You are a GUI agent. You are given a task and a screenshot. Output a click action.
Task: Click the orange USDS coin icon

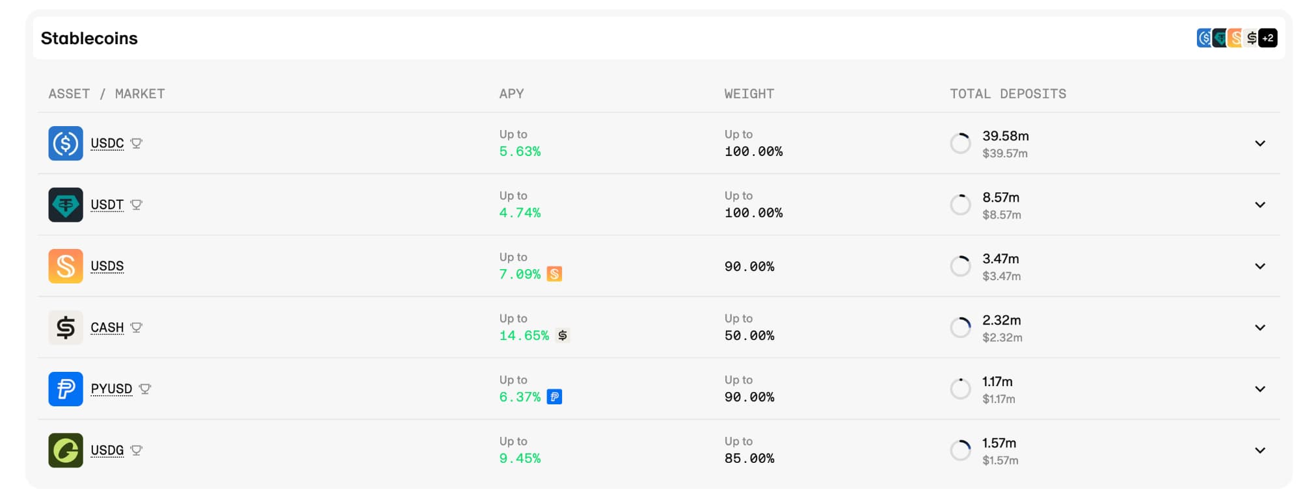66,266
